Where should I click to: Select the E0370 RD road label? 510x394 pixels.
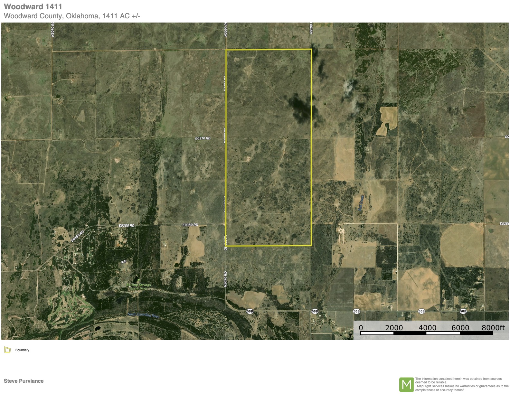[x=203, y=138]
